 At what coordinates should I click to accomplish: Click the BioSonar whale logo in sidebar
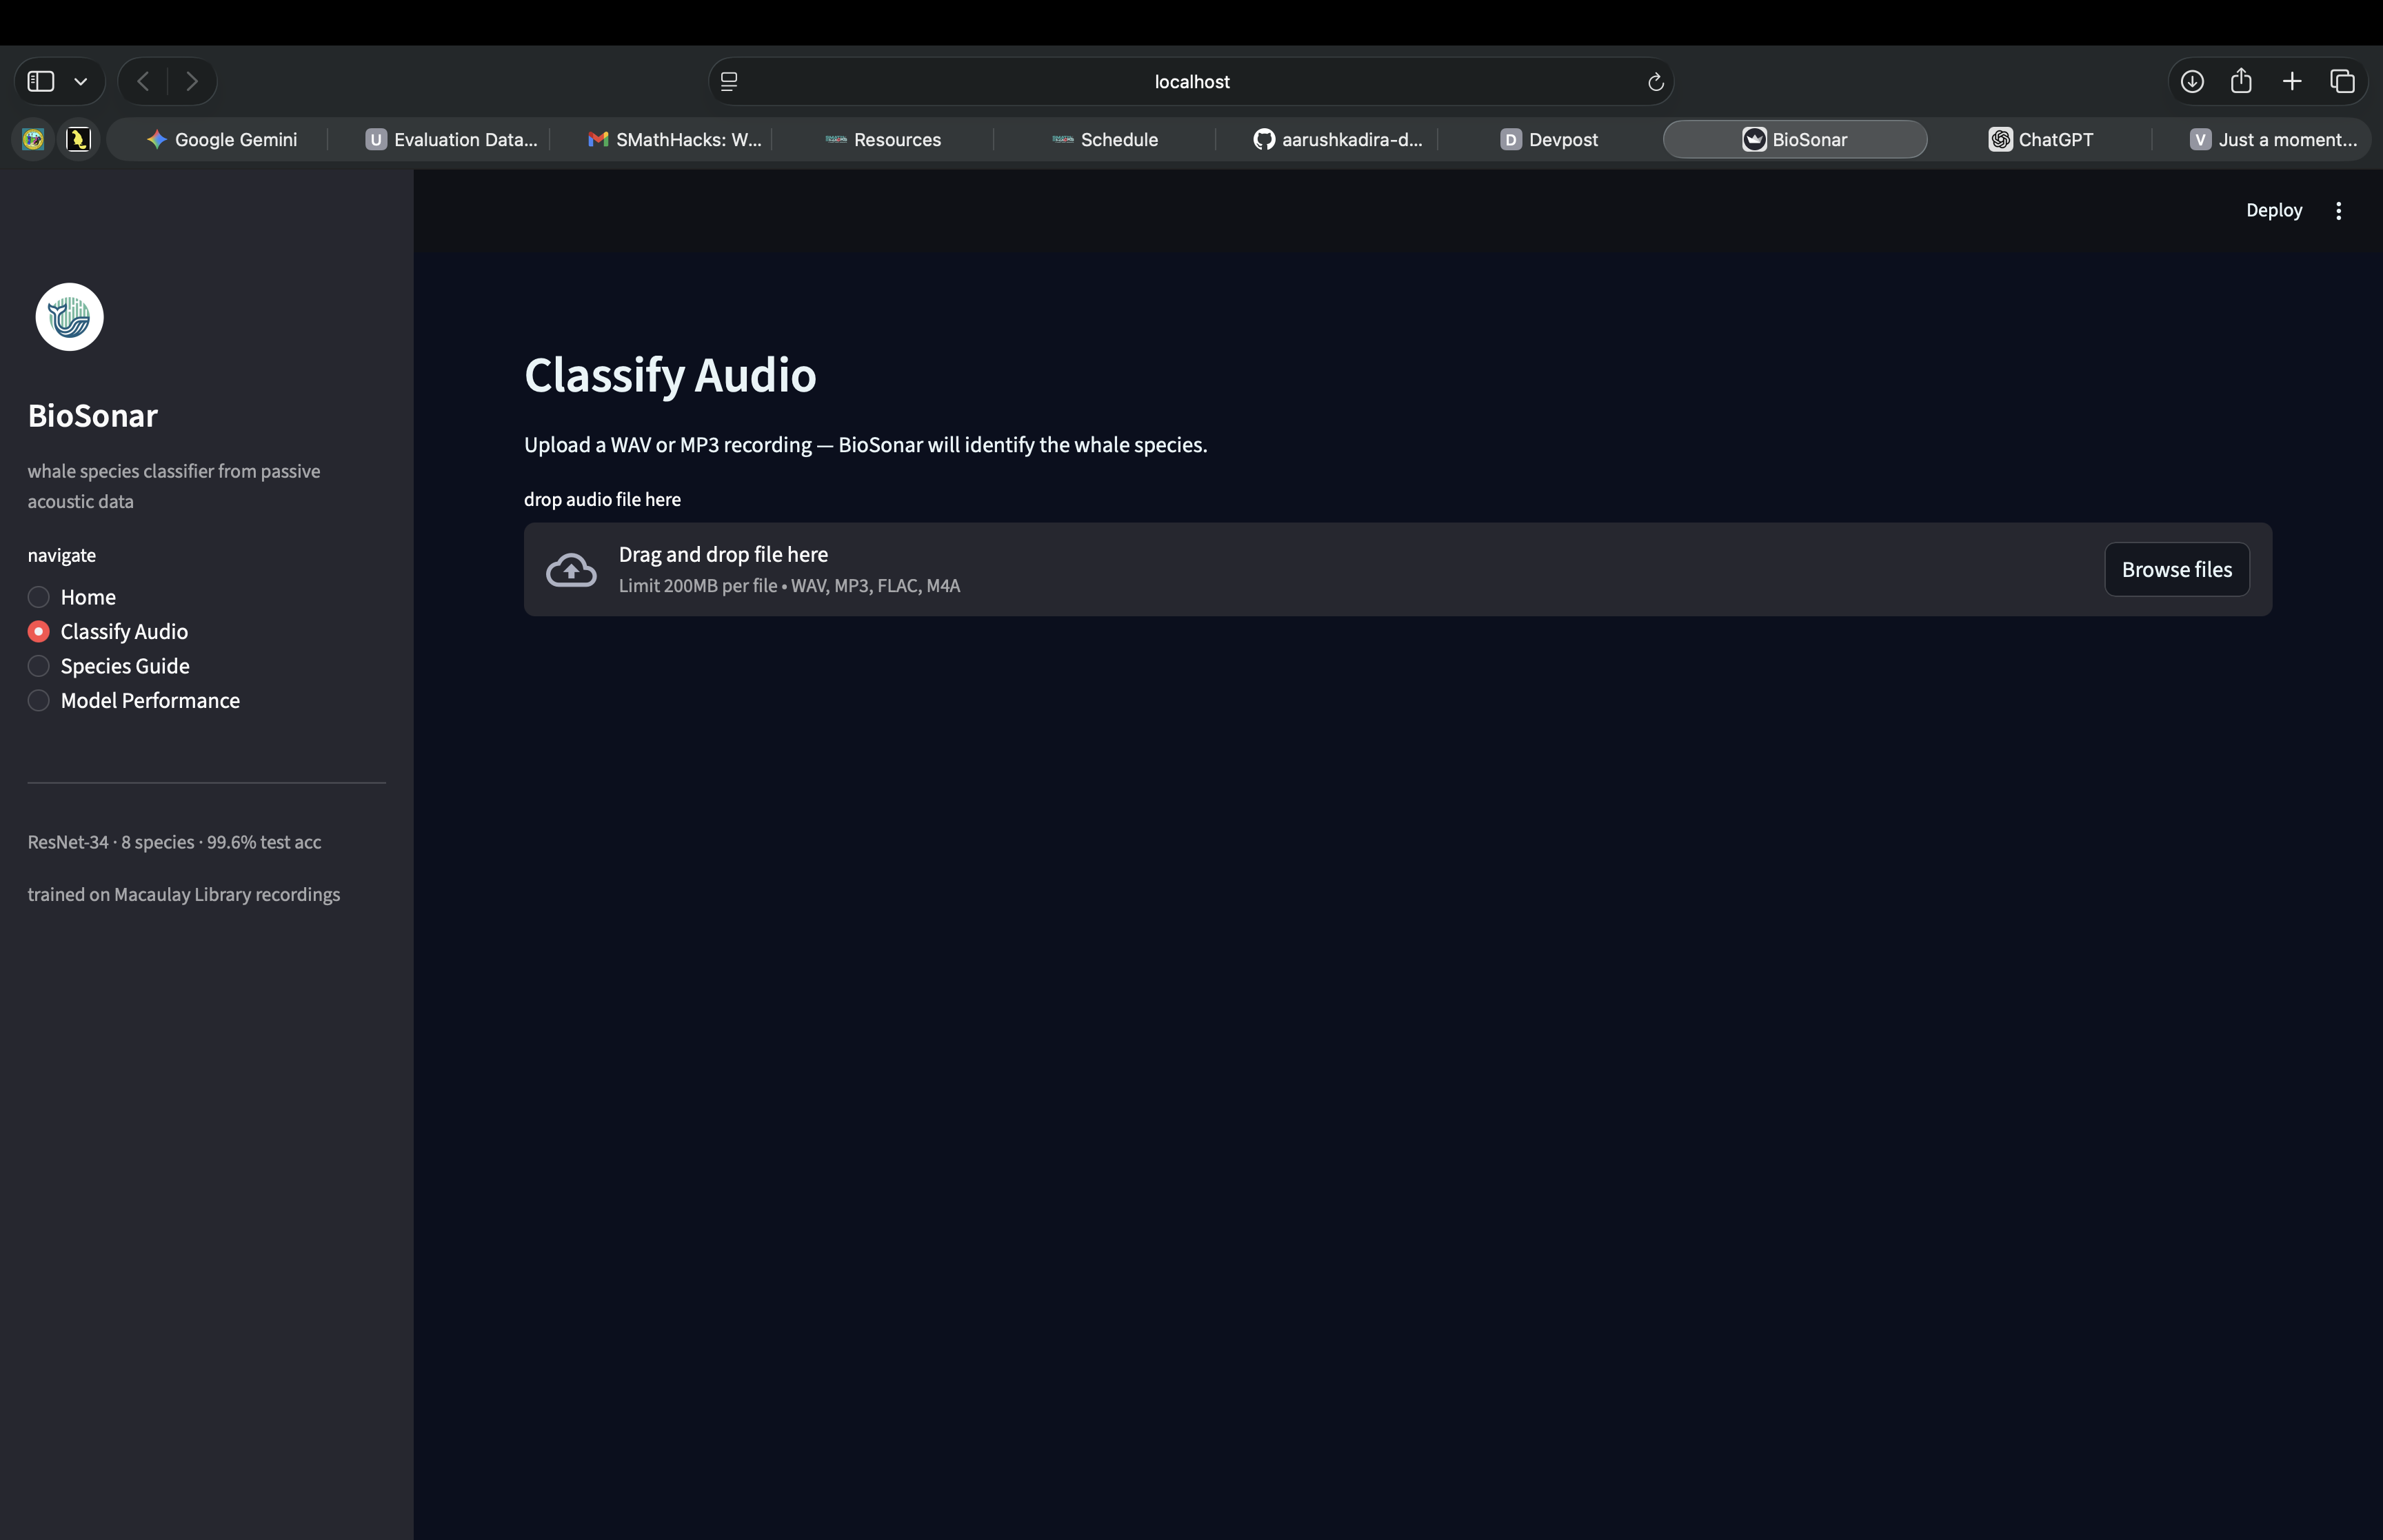[x=69, y=317]
